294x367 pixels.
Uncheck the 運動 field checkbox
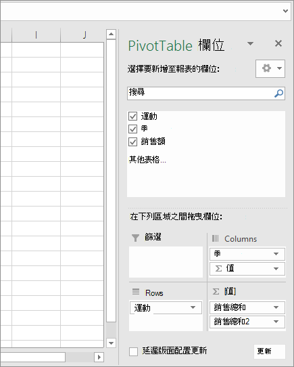(x=132, y=116)
